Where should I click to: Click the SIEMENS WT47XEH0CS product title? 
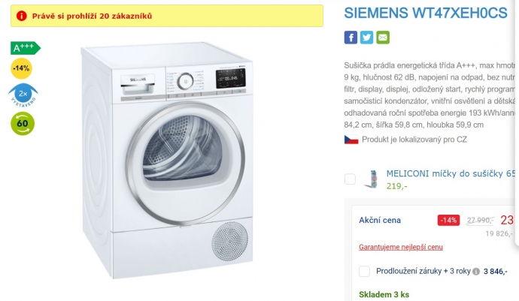pyautogui.click(x=426, y=14)
